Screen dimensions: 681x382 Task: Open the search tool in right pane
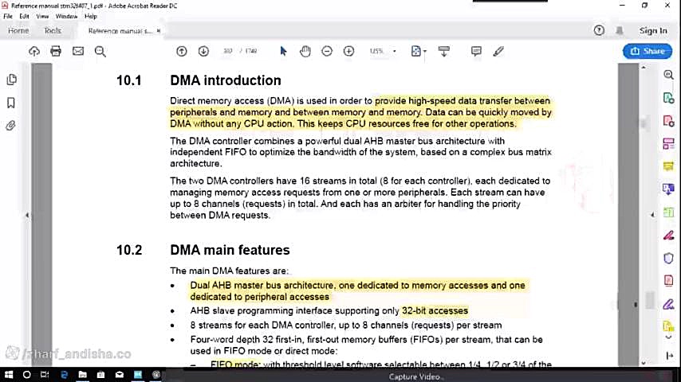tap(668, 75)
